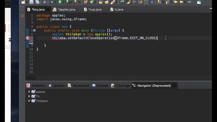Image resolution: width=217 pixels, height=122 pixels.
Task: Click the Save All icon
Action: click(37, 2)
